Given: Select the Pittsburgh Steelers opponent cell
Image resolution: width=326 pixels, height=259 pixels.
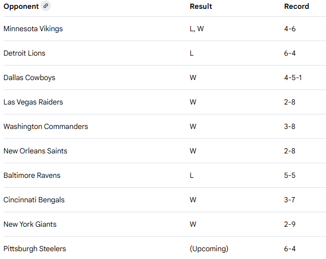Looking at the screenshot, I should pyautogui.click(x=34, y=249).
